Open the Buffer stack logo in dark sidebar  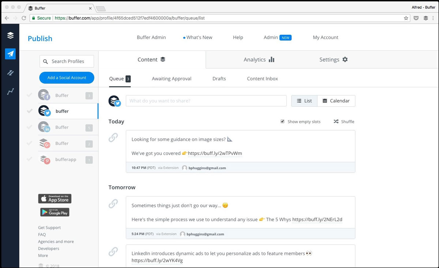click(10, 35)
